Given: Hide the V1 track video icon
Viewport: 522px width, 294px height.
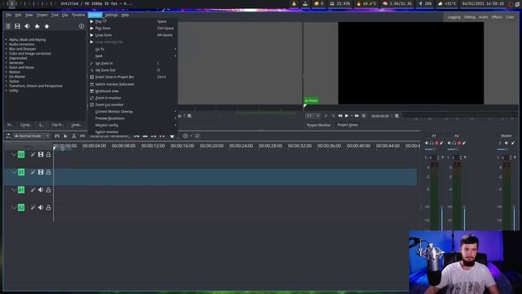Looking at the screenshot, I should pos(41,172).
